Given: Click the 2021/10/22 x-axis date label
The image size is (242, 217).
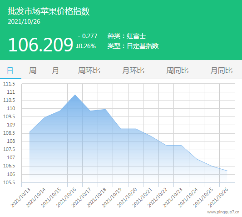Looking at the screenshot, I should [158, 197].
